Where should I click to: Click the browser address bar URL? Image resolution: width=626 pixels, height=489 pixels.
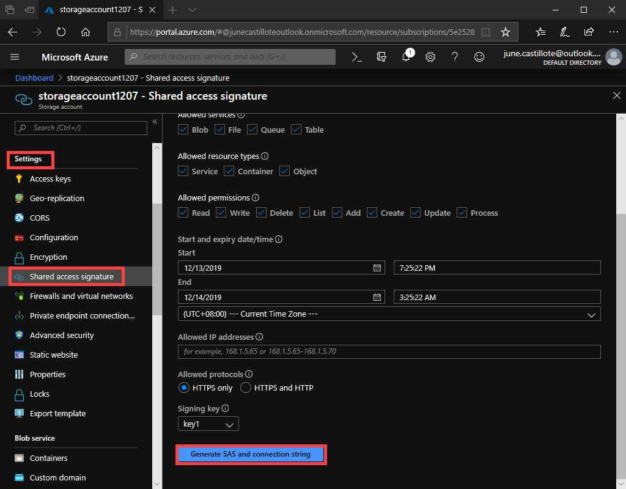(x=302, y=32)
